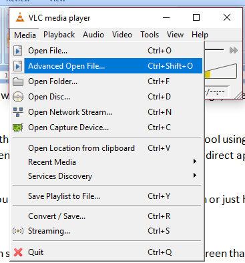Maximize the VLC media player window

point(196,17)
